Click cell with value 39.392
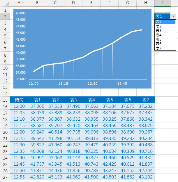Screen dimensions: 178x182 click(127, 145)
